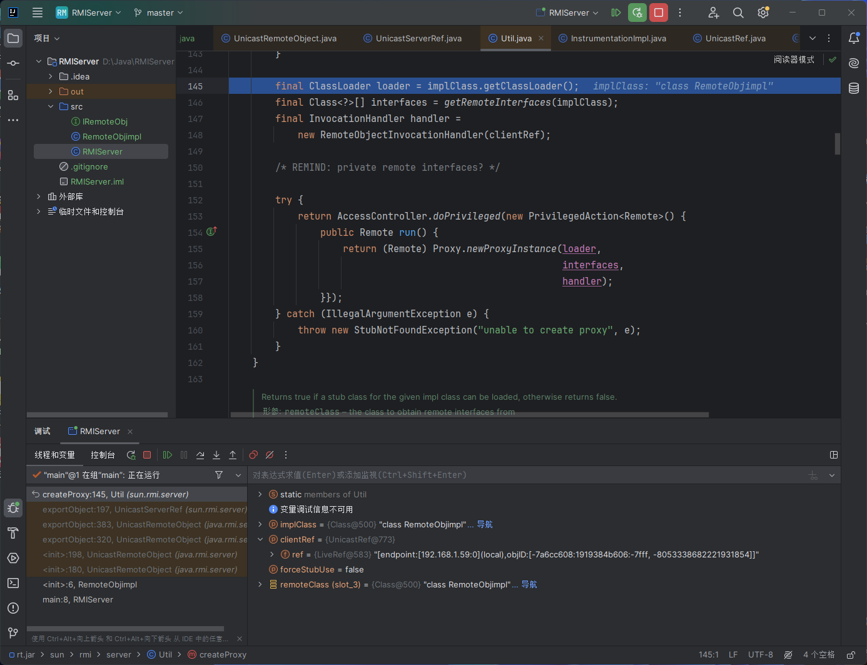
Task: Click 145:1 cursor position in status bar
Action: click(709, 654)
